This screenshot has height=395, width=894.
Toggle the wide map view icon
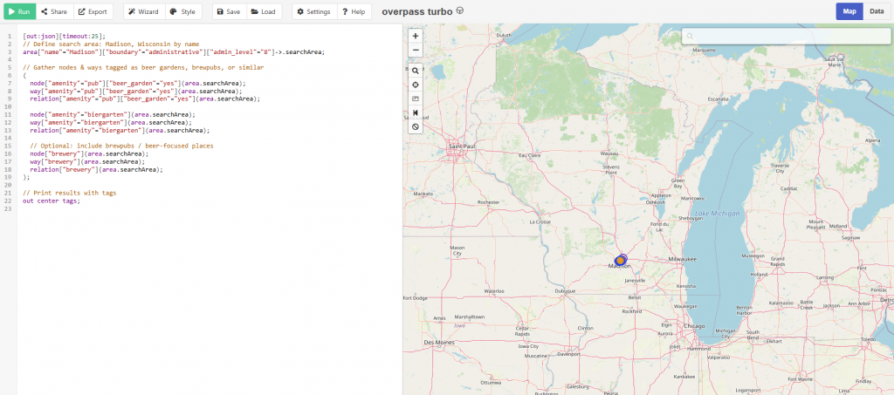click(416, 112)
